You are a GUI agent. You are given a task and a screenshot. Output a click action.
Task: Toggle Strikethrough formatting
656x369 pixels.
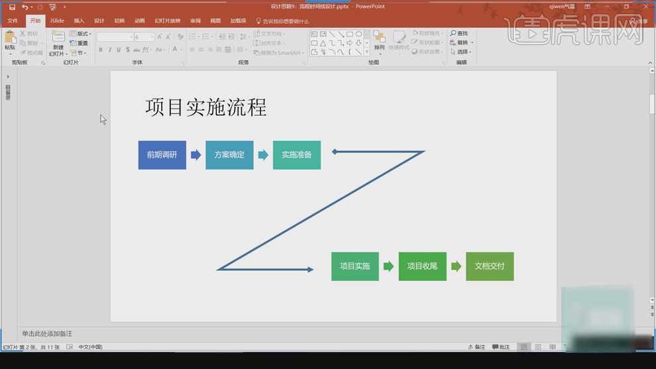[x=137, y=50]
